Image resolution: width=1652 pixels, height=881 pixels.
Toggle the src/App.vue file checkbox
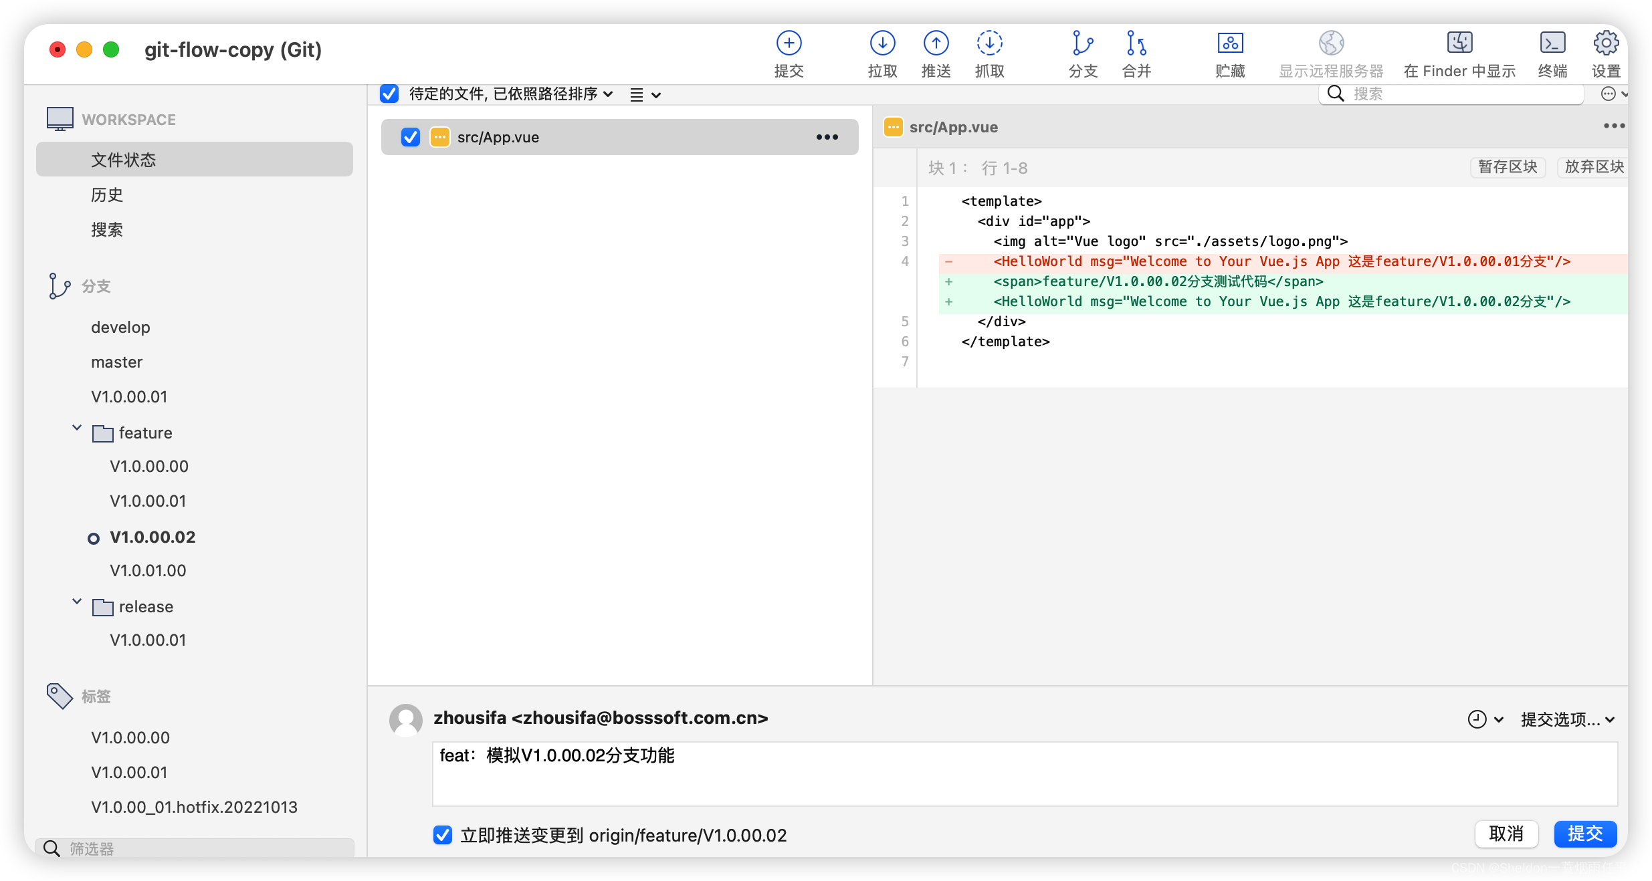(412, 136)
